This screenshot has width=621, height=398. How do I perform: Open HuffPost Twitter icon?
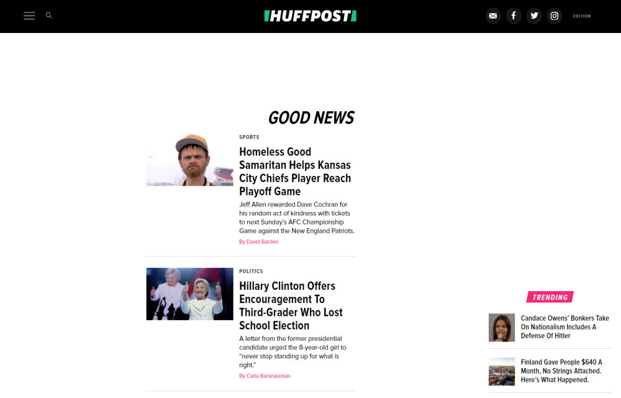coord(534,16)
